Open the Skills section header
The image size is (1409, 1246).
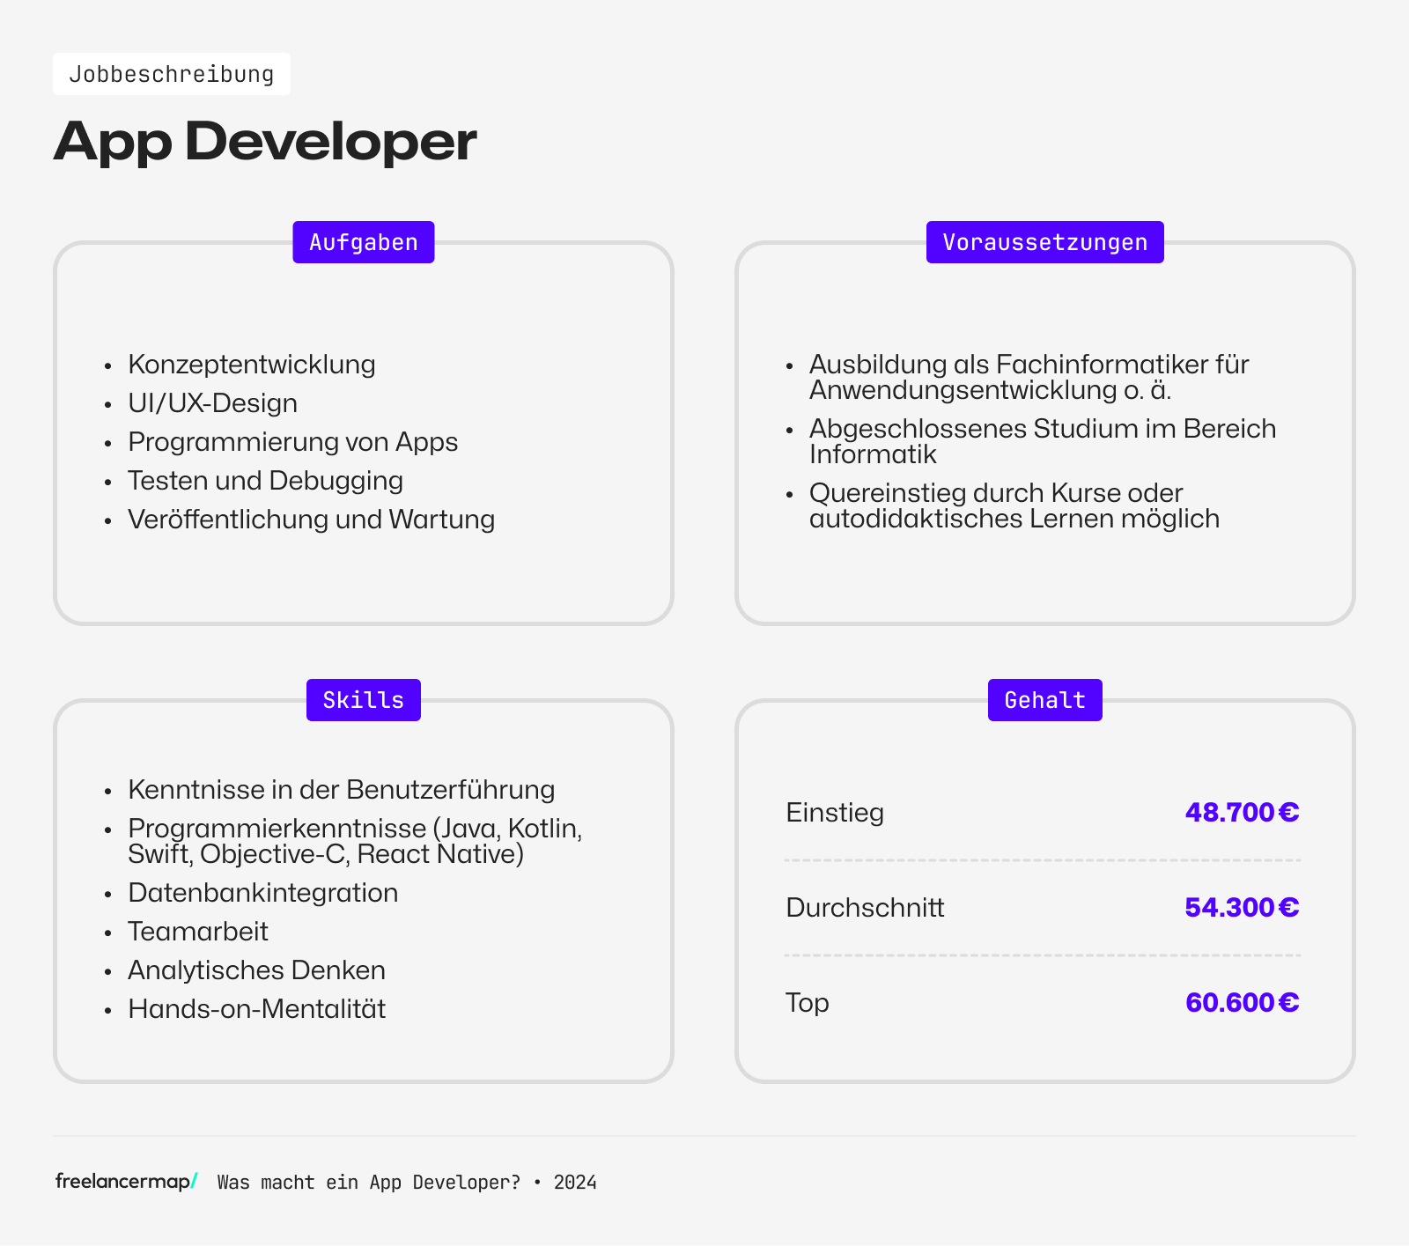point(363,699)
